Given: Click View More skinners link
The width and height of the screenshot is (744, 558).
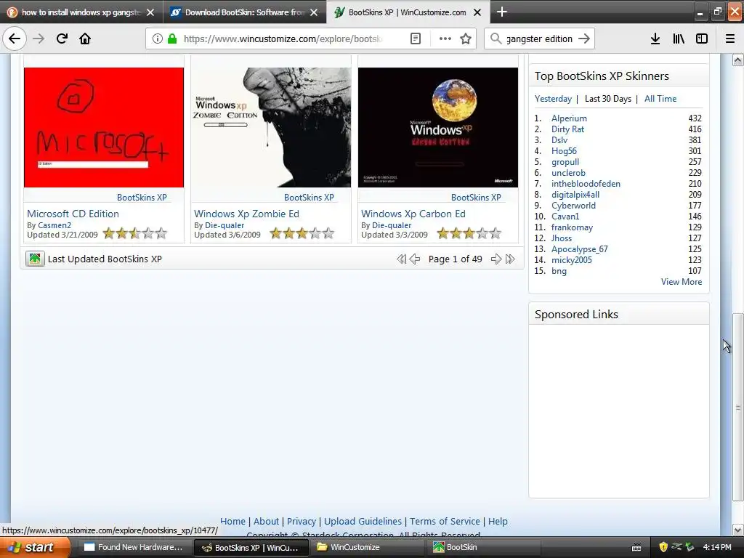Looking at the screenshot, I should tap(682, 282).
